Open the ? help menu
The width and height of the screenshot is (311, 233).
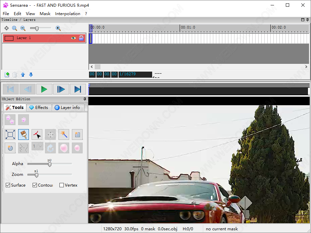pos(86,14)
